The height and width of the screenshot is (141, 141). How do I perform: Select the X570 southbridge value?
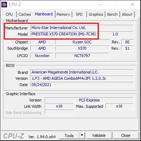(x=82, y=48)
